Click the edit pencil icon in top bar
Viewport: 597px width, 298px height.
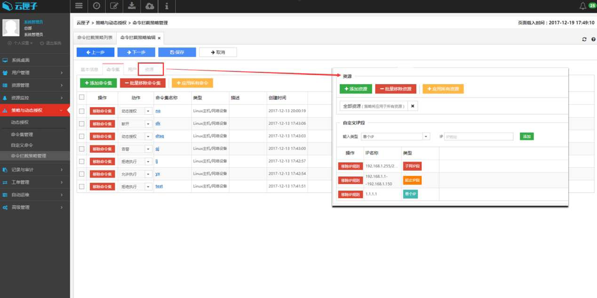(114, 6)
